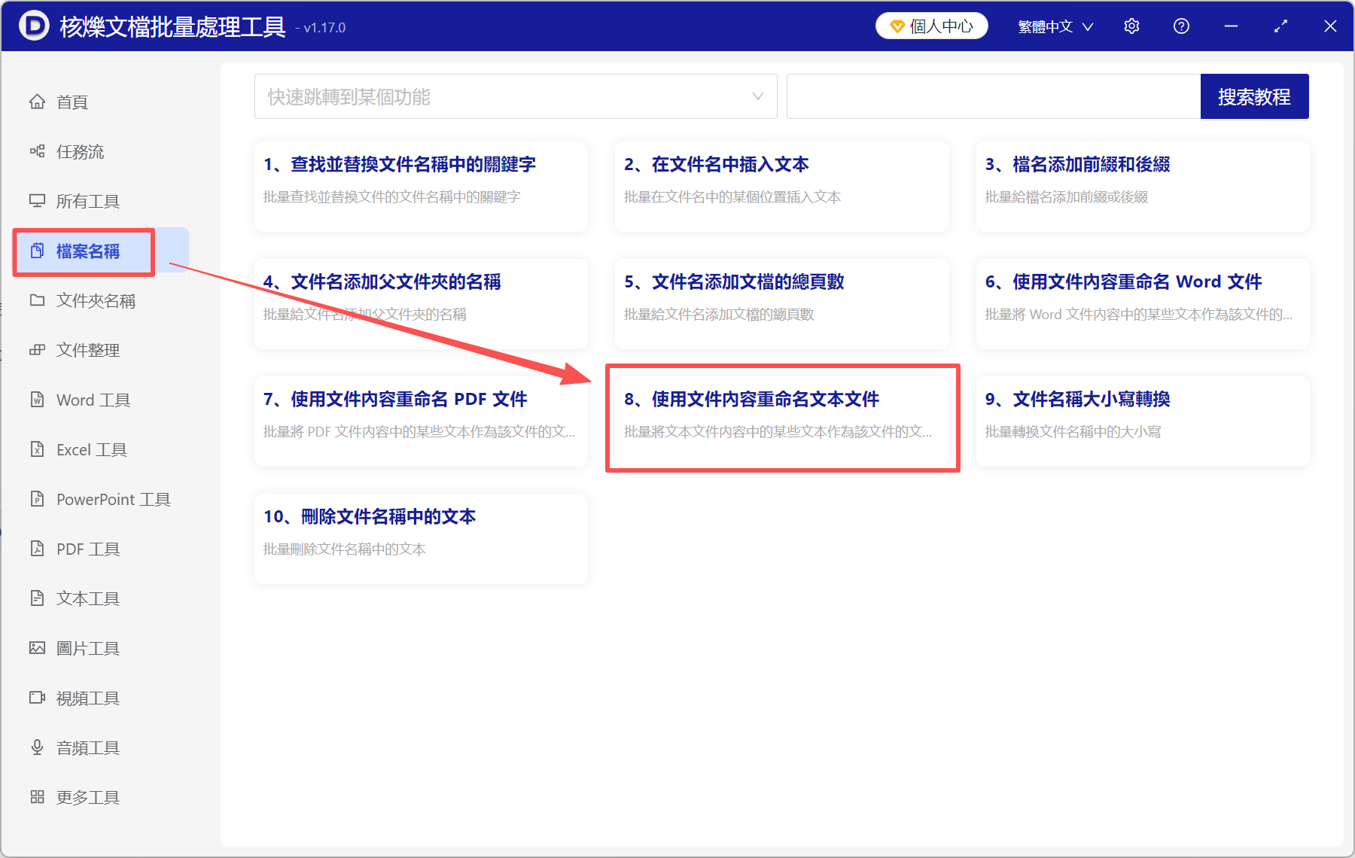
Task: Open the 文件整理 tools section
Action: 88,349
